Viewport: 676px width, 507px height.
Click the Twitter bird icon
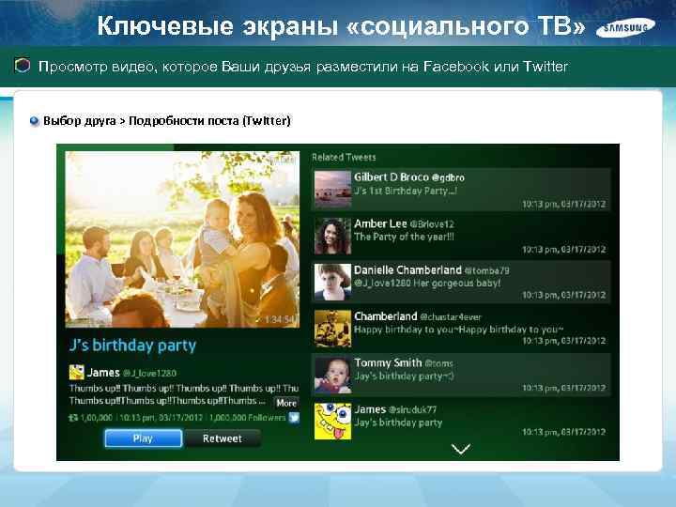[294, 417]
